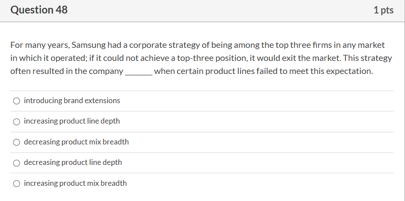The width and height of the screenshot is (405, 201).
Task: Select the 'increasing product mix breadth' radio button
Action: [x=16, y=184]
